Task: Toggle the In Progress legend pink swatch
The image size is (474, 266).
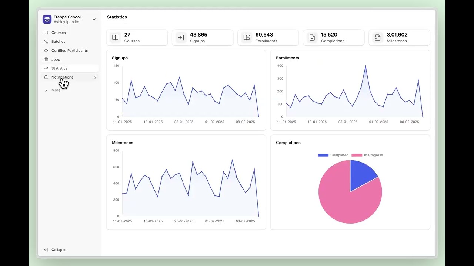Action: [357, 155]
